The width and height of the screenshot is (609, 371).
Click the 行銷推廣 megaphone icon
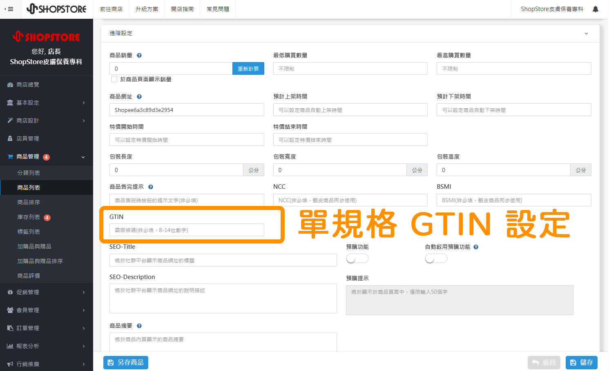coord(10,364)
